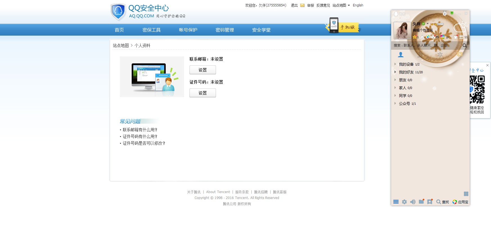The image size is (491, 240).
Task: Click the green shield security icon in QQ panel
Action: (452, 13)
